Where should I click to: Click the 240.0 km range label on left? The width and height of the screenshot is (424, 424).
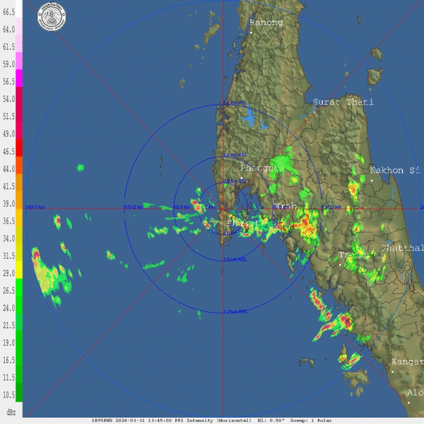[x=34, y=207]
